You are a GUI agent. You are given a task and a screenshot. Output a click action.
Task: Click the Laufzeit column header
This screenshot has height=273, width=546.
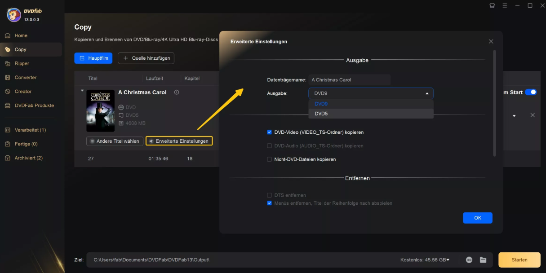[155, 79]
